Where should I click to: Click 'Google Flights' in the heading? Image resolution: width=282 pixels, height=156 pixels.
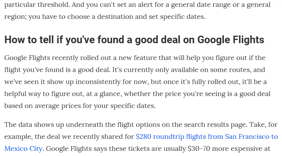231,40
